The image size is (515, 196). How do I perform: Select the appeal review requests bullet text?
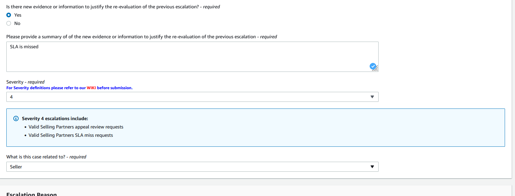click(76, 127)
